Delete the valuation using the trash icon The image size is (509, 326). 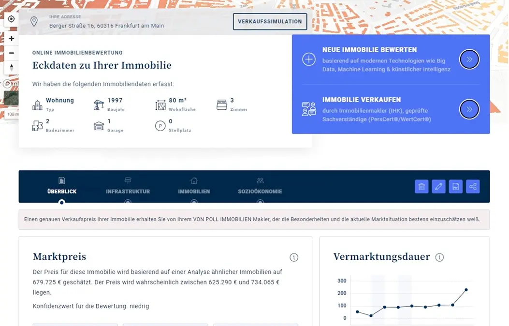(422, 186)
